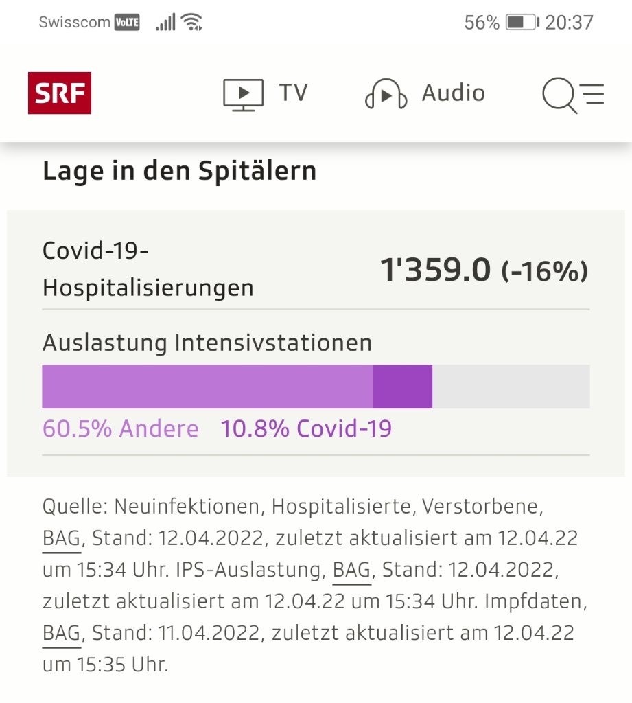The image size is (632, 703).
Task: Open the TV section label
Action: pyautogui.click(x=293, y=93)
